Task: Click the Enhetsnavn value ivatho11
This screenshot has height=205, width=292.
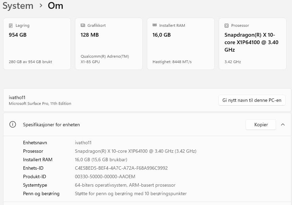Action: 83,143
